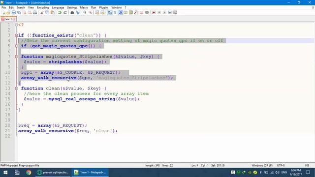
Task: Click the Zoom In toolbar icon
Action: pyautogui.click(x=85, y=12)
